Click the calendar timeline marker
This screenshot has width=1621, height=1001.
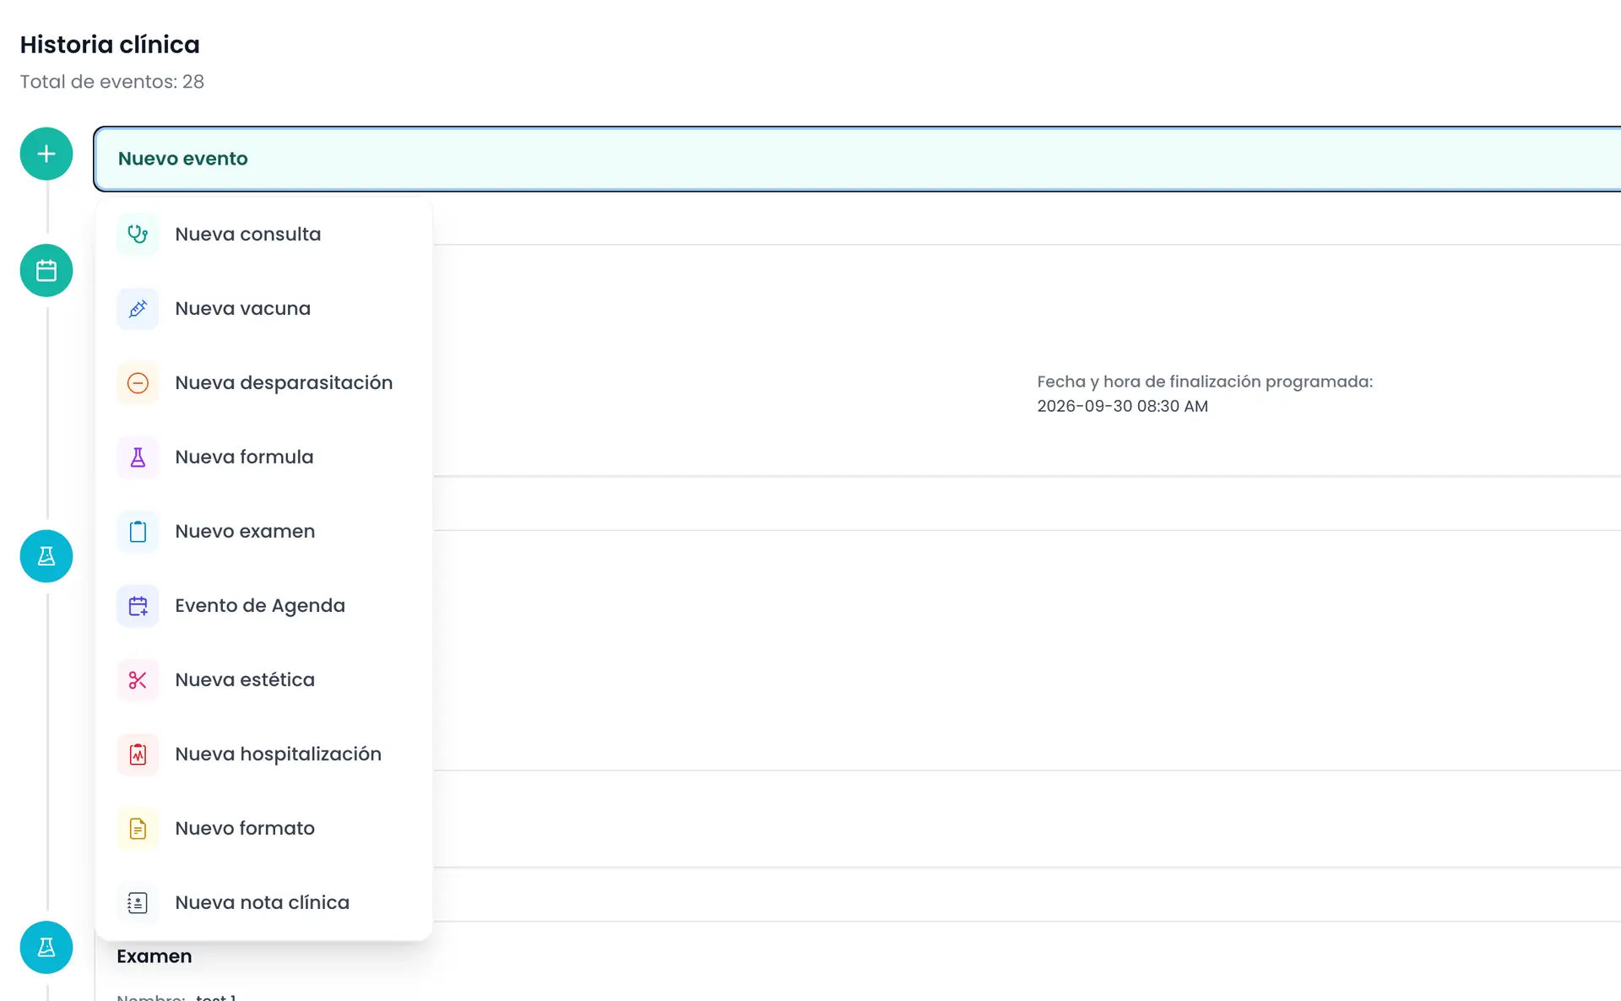(x=46, y=270)
